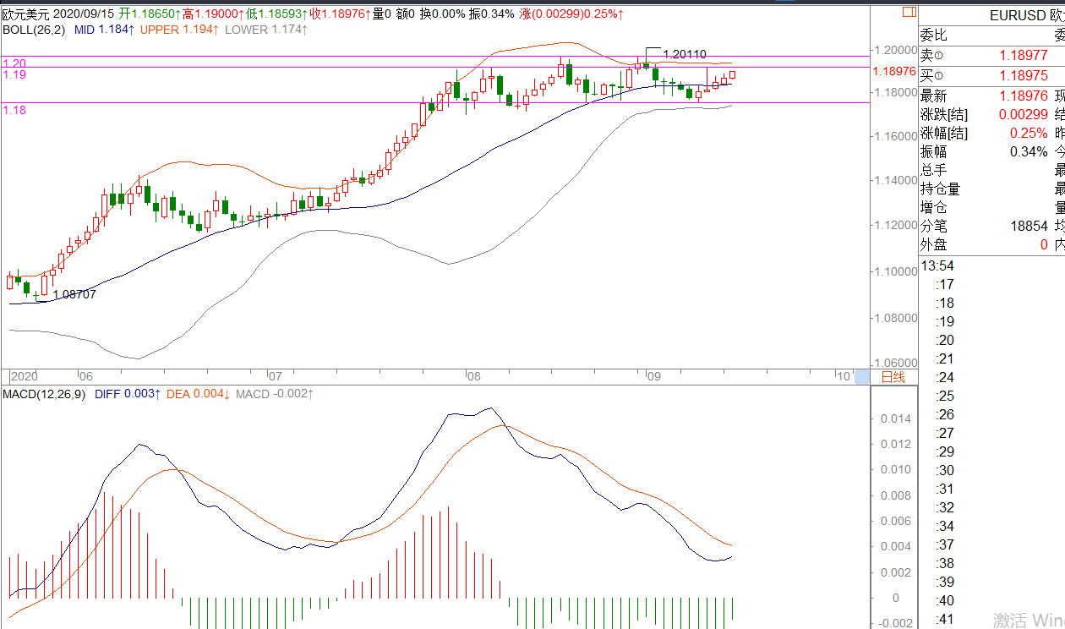
Task: Click the 涨跌[结] value 0.00299
Action: click(x=1024, y=115)
